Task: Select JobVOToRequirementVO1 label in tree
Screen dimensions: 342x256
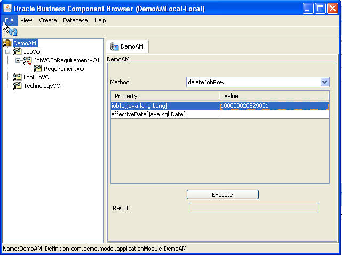Action: click(x=67, y=60)
